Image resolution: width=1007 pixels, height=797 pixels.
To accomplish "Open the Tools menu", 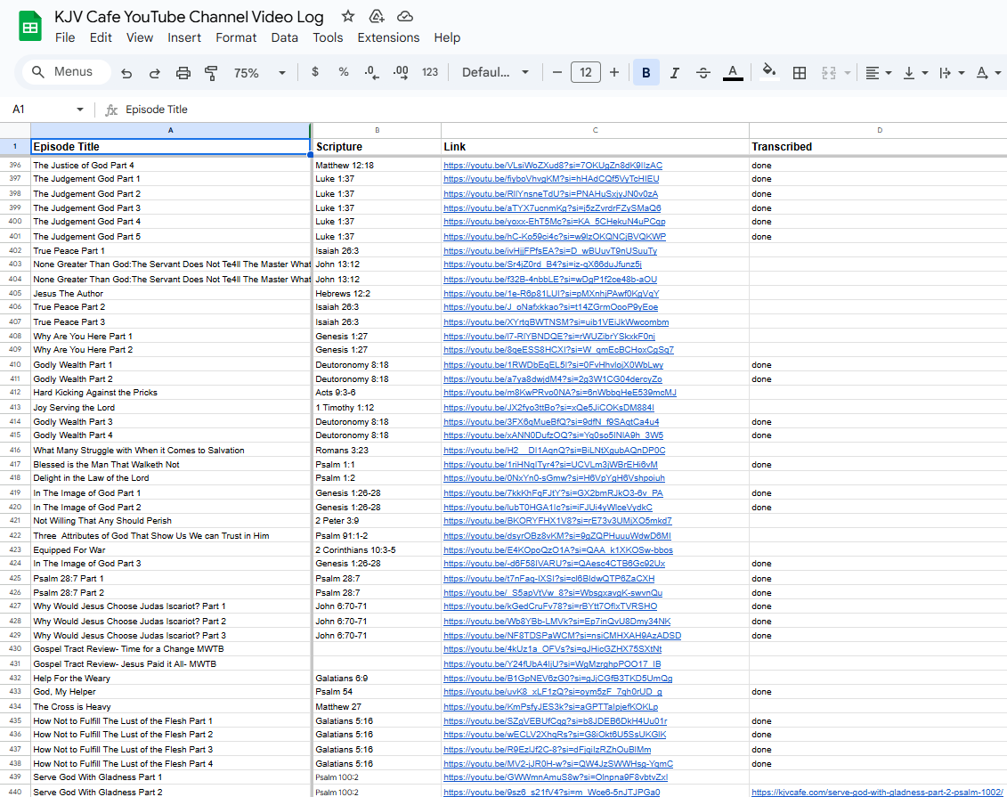I will pyautogui.click(x=328, y=38).
